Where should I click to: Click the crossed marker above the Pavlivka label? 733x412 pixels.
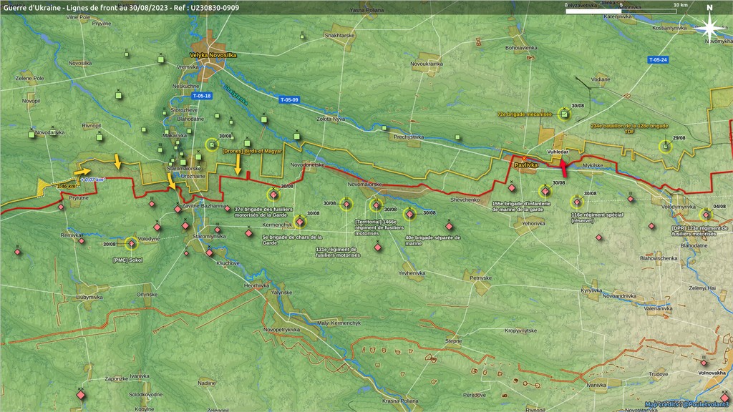pos(523,159)
